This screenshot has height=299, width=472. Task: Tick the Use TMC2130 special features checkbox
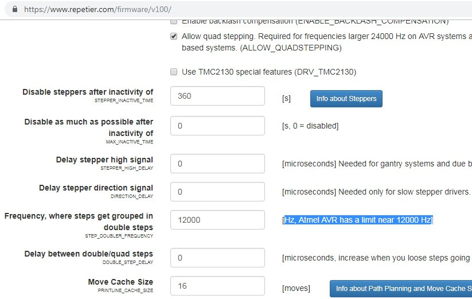click(174, 72)
